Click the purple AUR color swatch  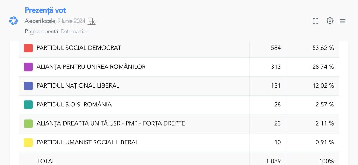pyautogui.click(x=28, y=67)
